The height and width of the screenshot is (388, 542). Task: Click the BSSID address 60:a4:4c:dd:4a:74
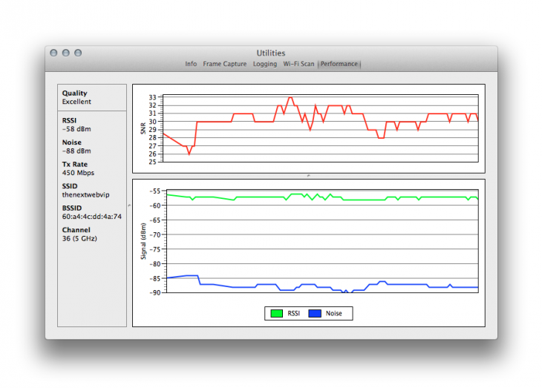(92, 217)
